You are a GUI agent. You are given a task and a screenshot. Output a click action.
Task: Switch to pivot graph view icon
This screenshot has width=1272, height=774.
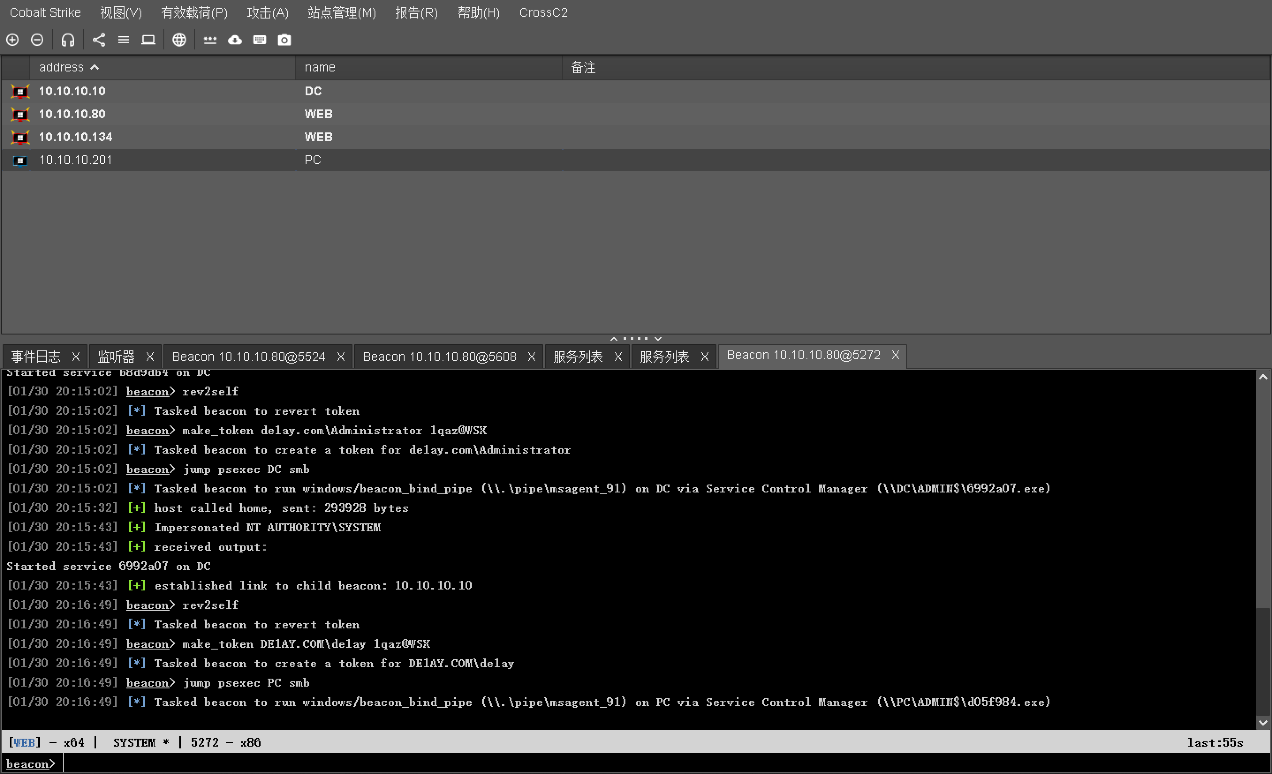pyautogui.click(x=98, y=40)
